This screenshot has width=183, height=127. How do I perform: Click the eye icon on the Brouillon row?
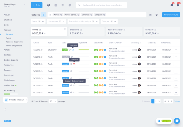[72, 57]
